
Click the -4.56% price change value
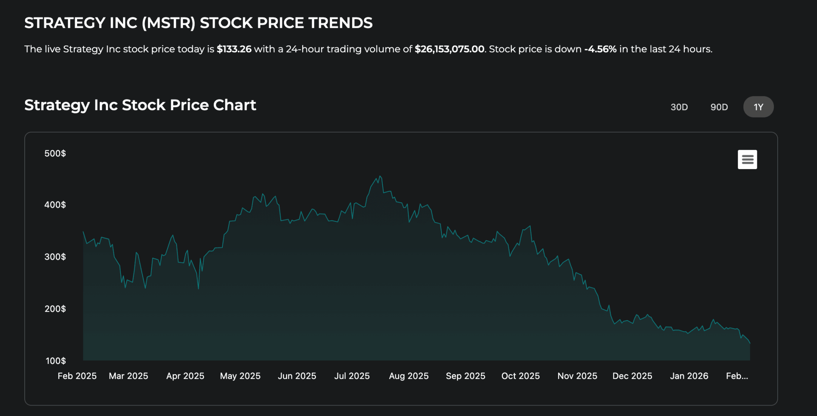(600, 49)
